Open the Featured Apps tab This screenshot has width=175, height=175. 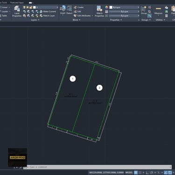tap(17, 3)
